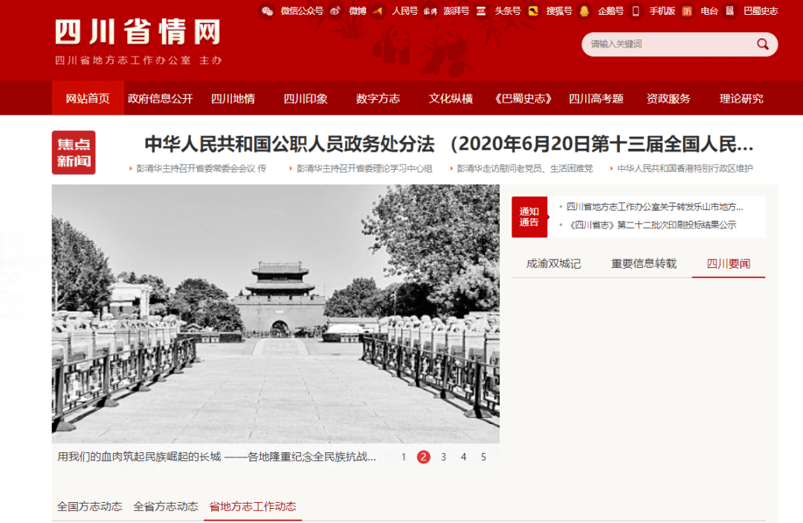This screenshot has height=523, width=803.
Task: Click the memorial gate carousel image
Action: 275,313
